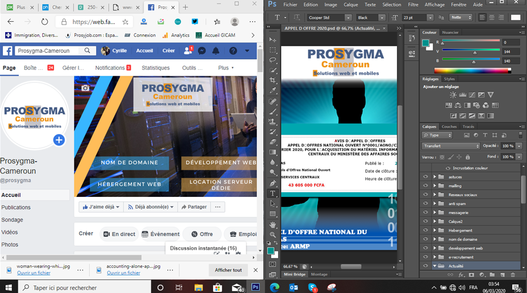Image resolution: width=527 pixels, height=293 pixels.
Task: Select the Eyedropper tool
Action: tap(272, 91)
